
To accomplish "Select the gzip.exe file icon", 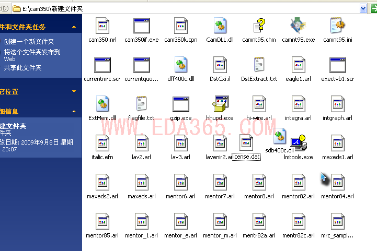I will coord(181,104).
